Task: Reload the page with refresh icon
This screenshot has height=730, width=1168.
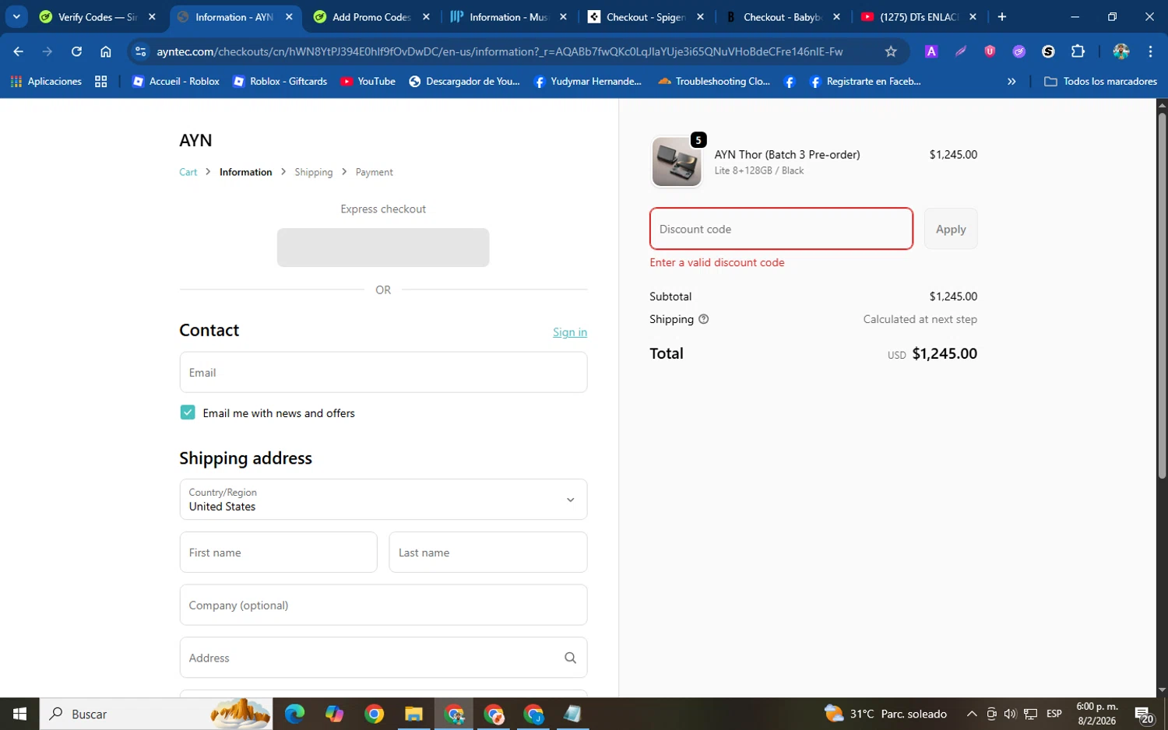Action: (76, 51)
